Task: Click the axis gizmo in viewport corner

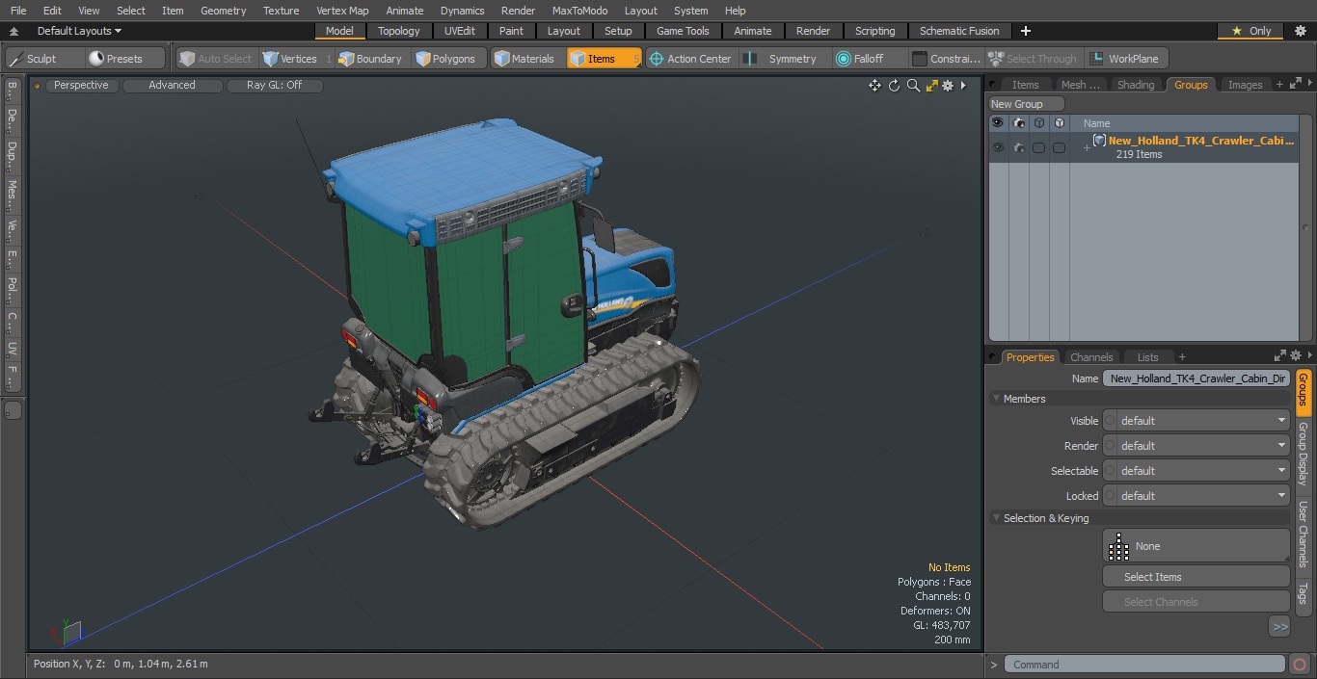Action: (69, 631)
